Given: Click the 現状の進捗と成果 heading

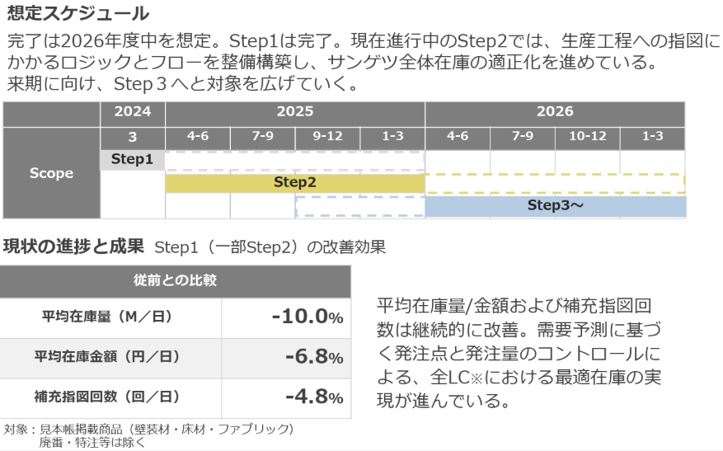Looking at the screenshot, I should [x=74, y=247].
